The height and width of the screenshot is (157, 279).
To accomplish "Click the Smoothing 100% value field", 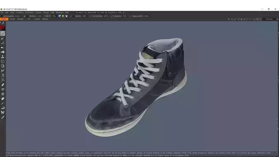I will tap(106, 16).
